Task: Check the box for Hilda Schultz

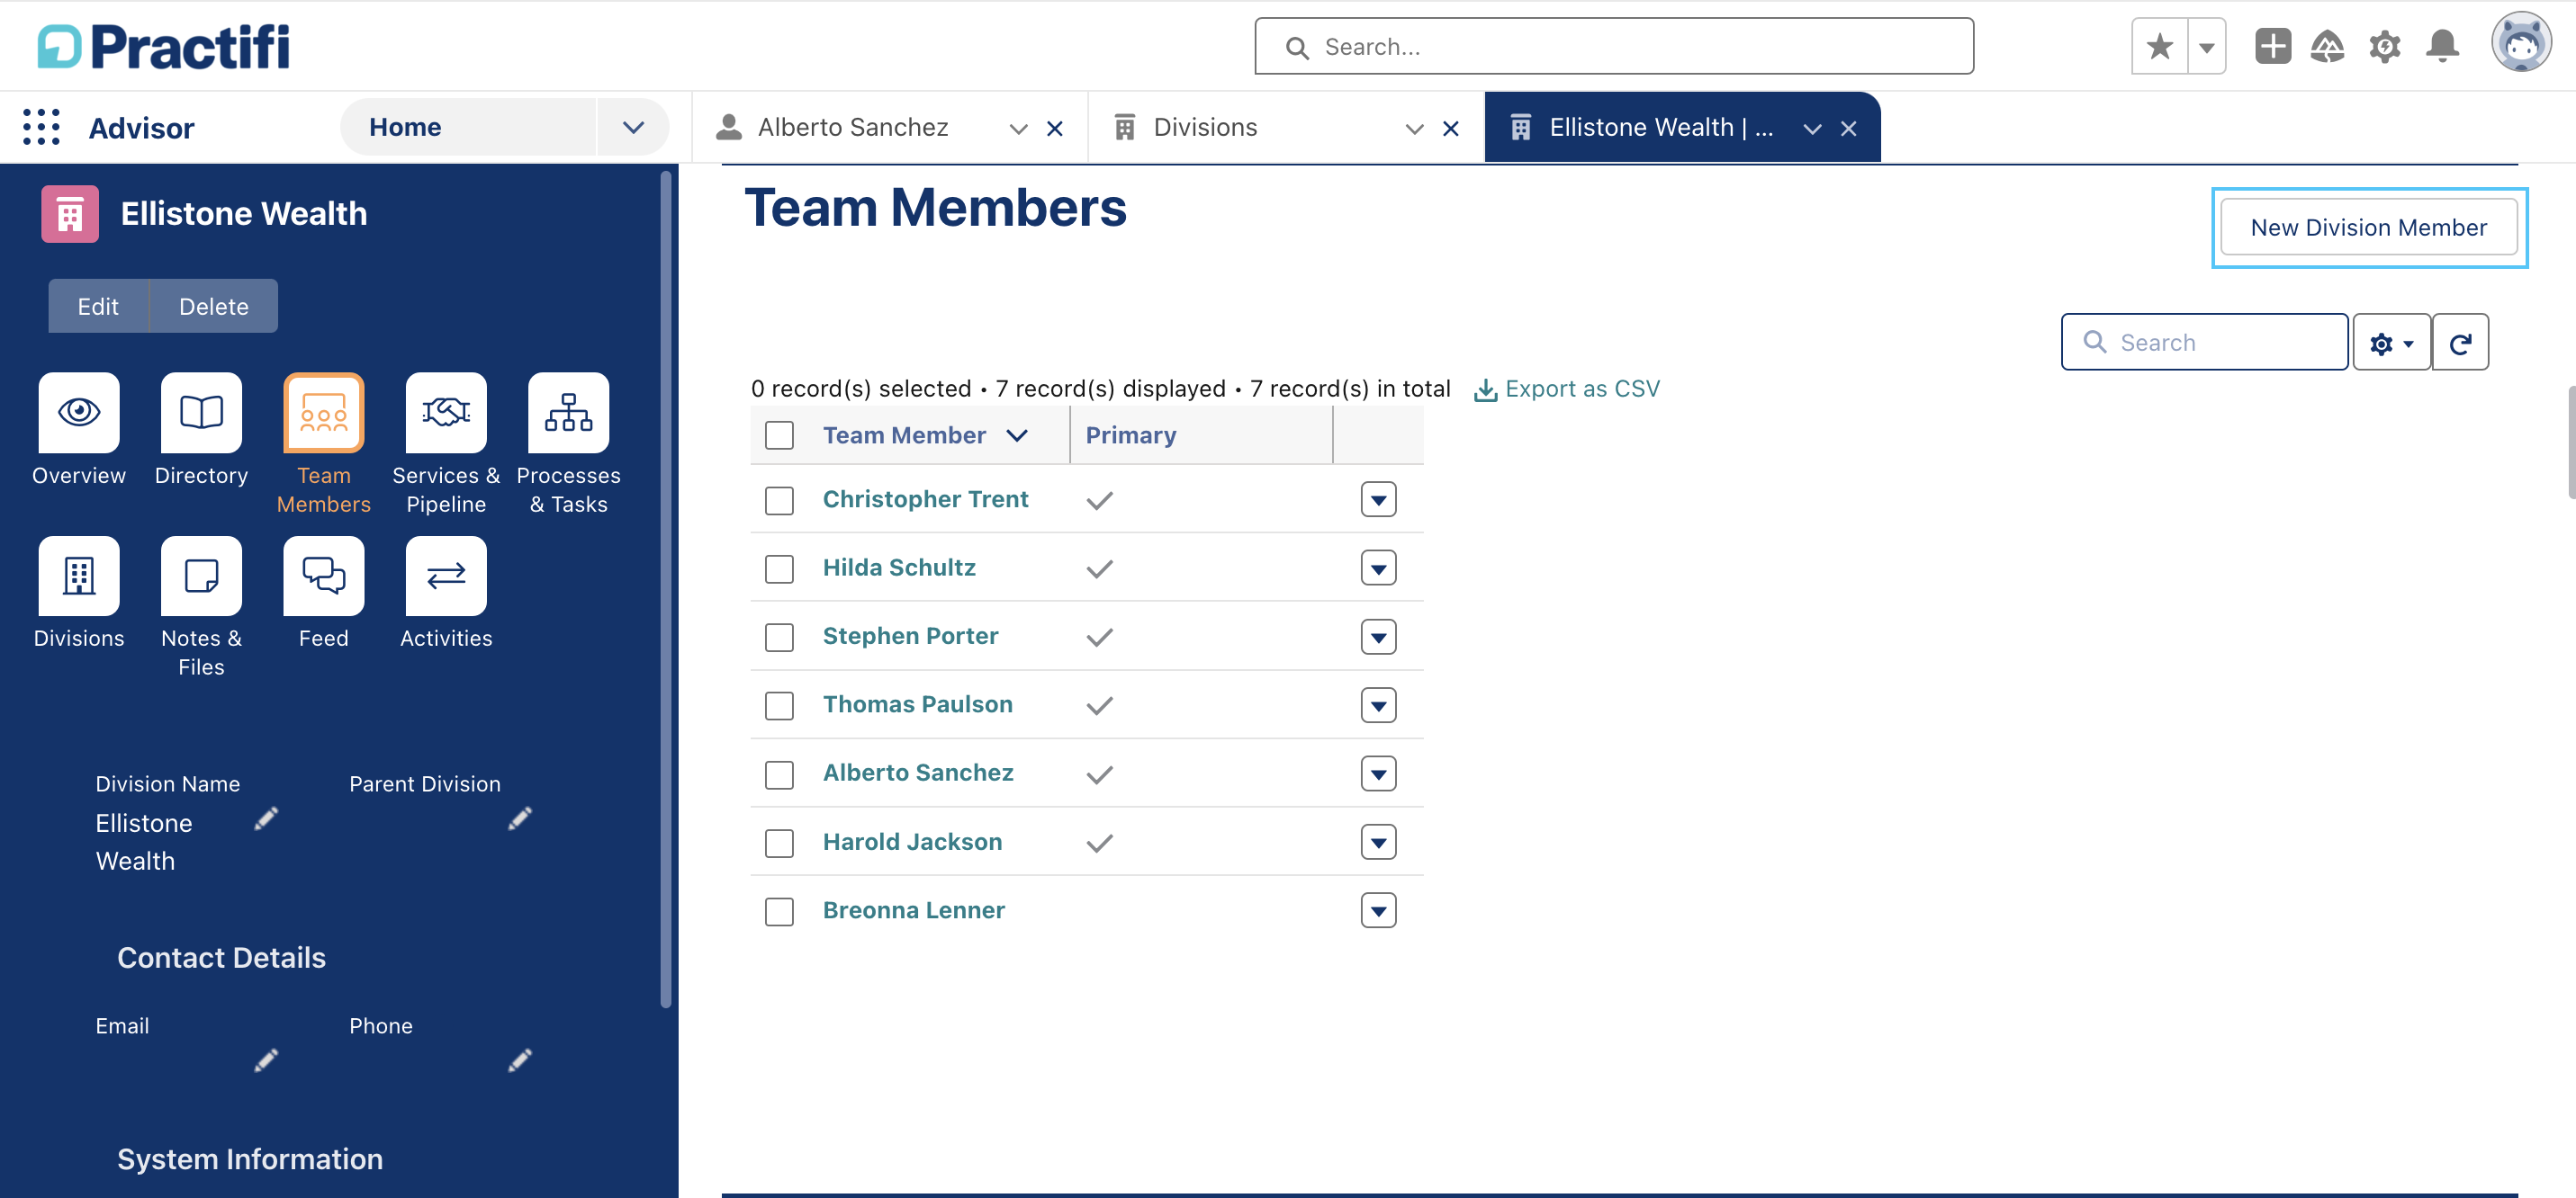Action: (779, 568)
